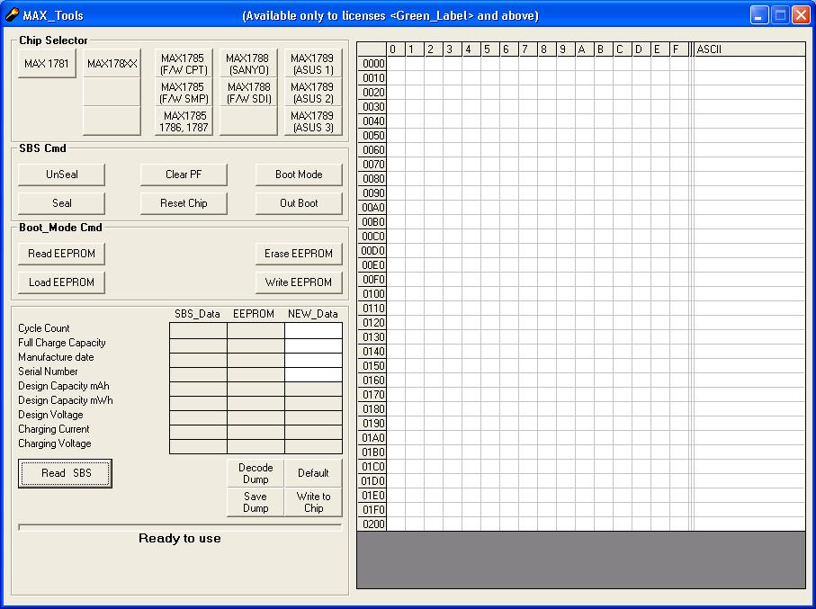Screen dimensions: 816x609
Task: Click the Decode Dump button
Action: point(256,473)
